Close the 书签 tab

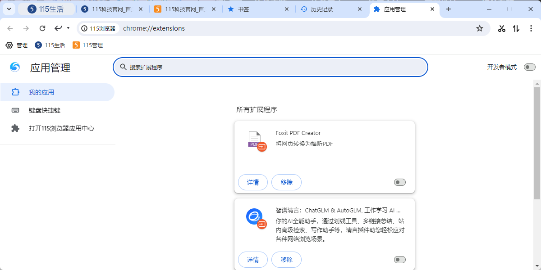287,9
